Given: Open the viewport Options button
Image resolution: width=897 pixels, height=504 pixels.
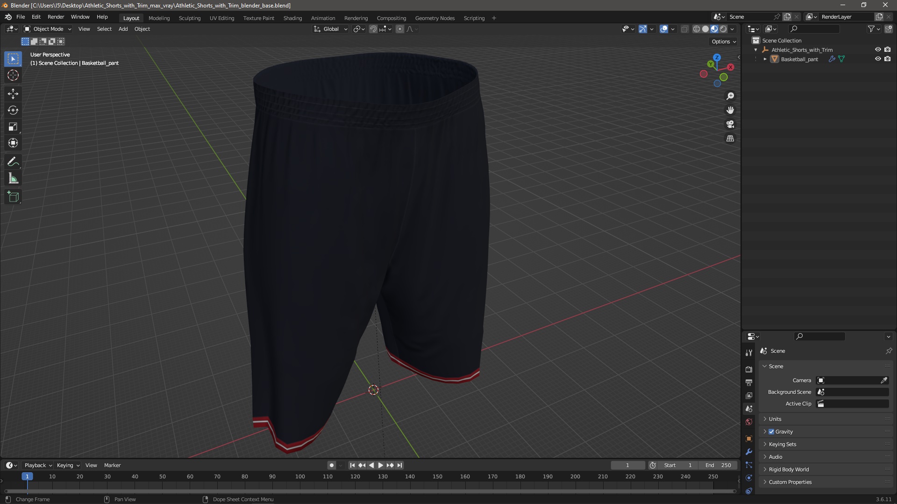Looking at the screenshot, I should click(x=723, y=42).
